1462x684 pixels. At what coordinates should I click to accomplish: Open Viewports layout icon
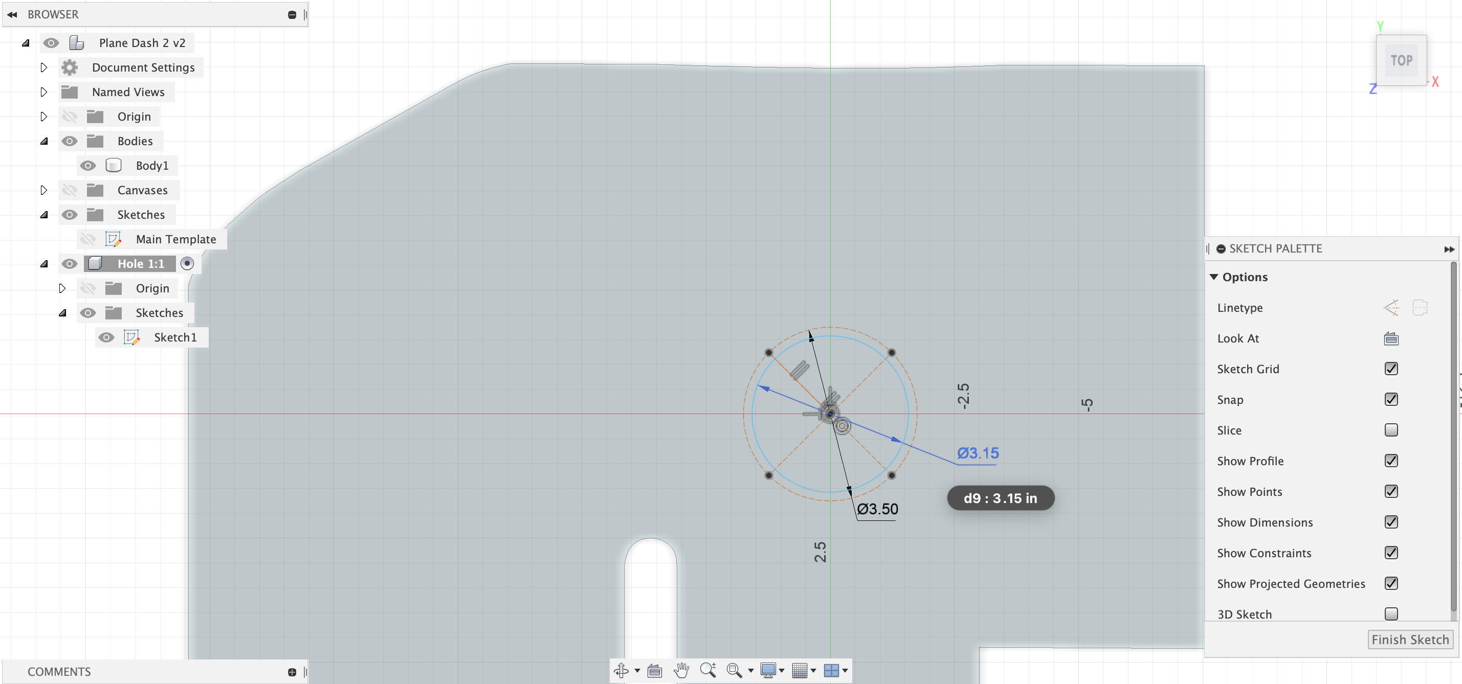pyautogui.click(x=831, y=670)
